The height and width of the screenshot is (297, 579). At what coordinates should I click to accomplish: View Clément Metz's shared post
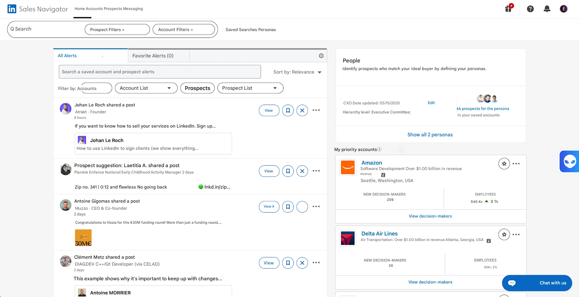click(269, 263)
